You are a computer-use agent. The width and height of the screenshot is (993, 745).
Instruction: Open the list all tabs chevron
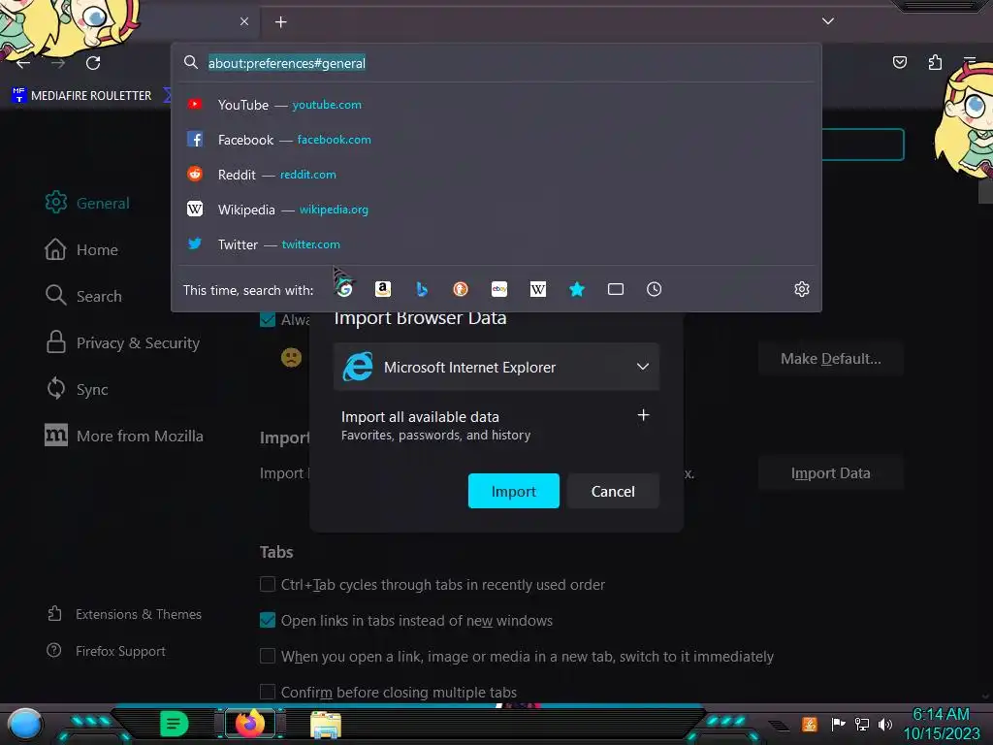pos(828,21)
